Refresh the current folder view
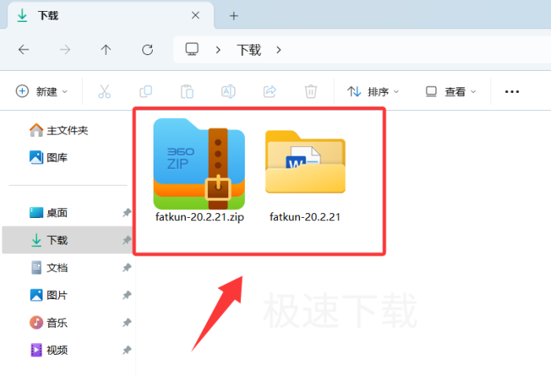 click(x=147, y=50)
